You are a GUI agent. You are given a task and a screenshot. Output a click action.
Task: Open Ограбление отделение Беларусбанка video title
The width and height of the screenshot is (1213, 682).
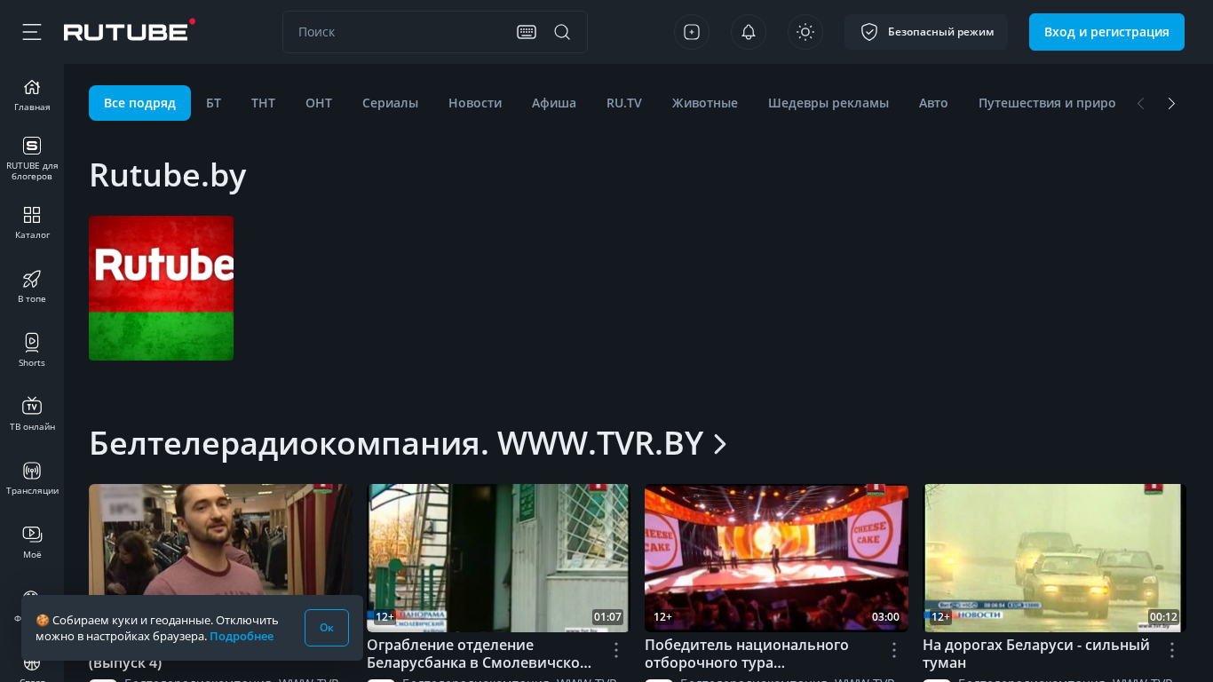click(480, 654)
